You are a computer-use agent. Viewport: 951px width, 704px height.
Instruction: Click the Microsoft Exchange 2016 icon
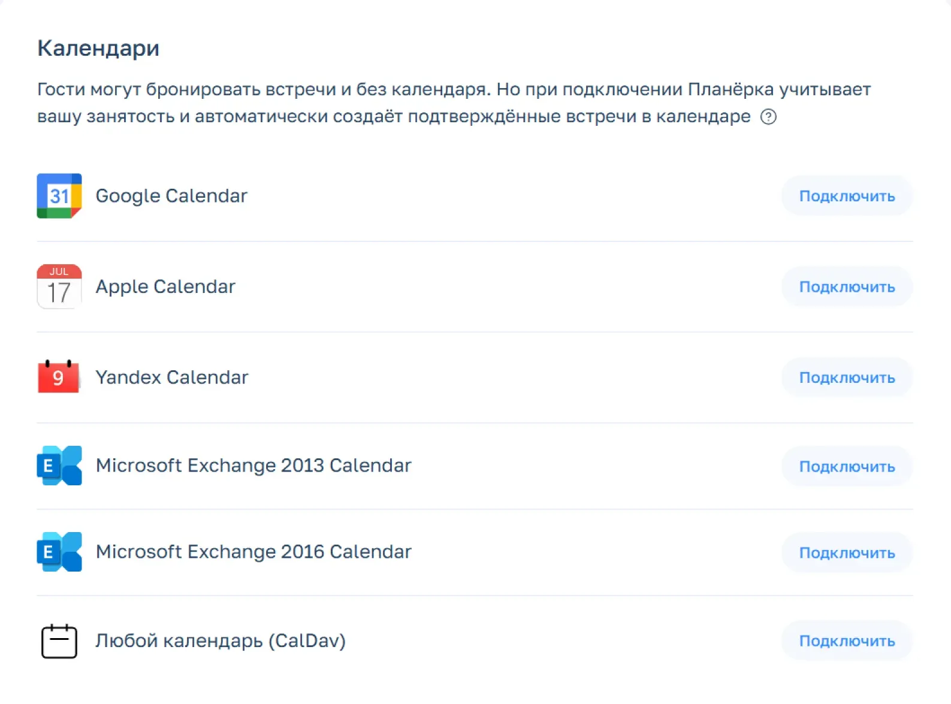point(59,552)
